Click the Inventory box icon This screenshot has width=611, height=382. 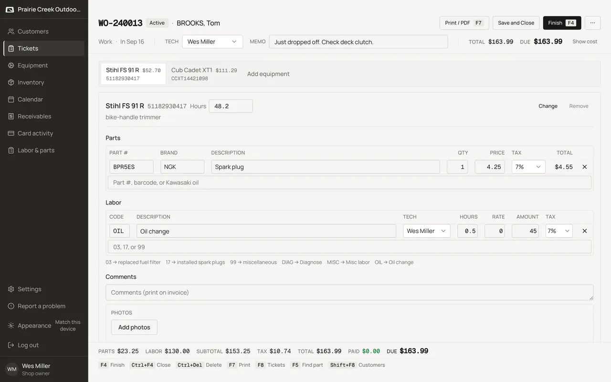coord(11,82)
